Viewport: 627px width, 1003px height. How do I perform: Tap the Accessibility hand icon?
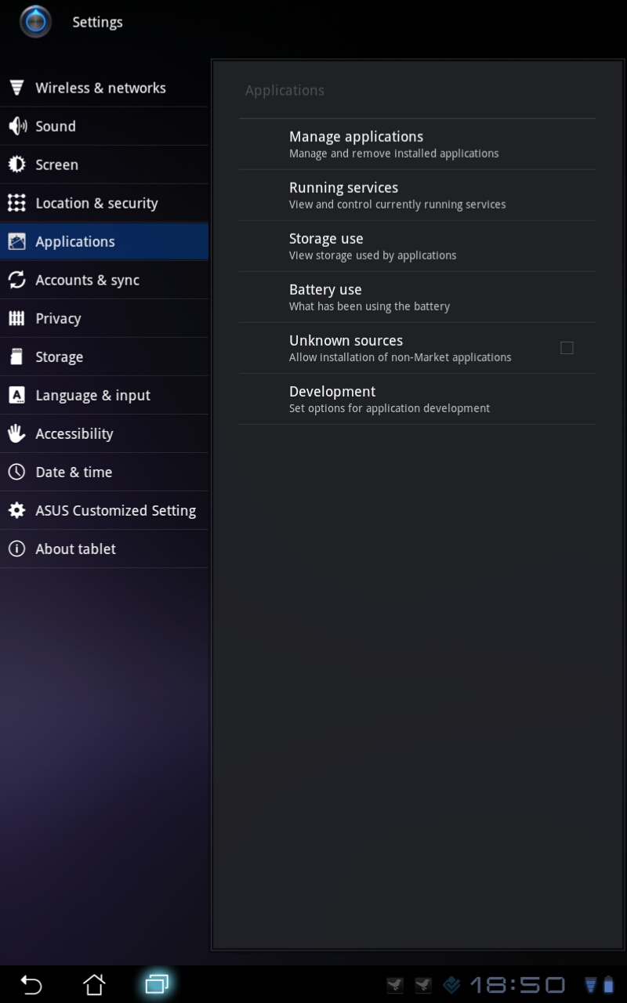coord(16,433)
